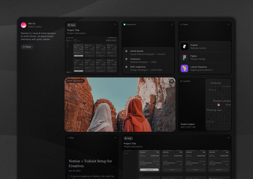Click the Experience card label

(131, 25)
